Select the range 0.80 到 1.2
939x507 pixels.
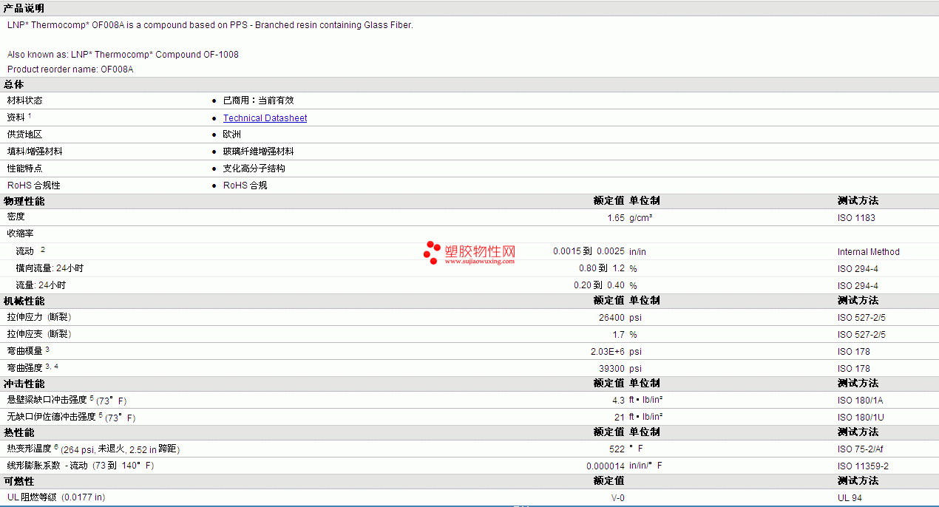pyautogui.click(x=602, y=268)
